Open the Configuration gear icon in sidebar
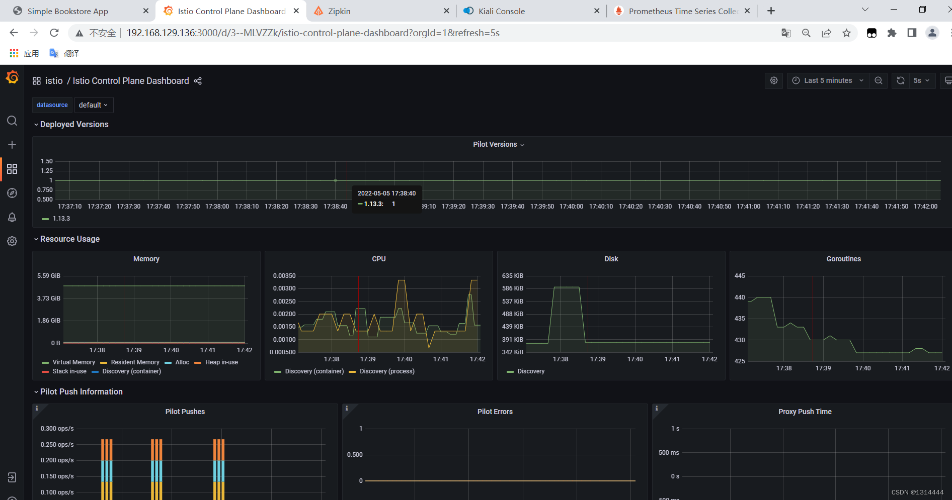 tap(12, 241)
